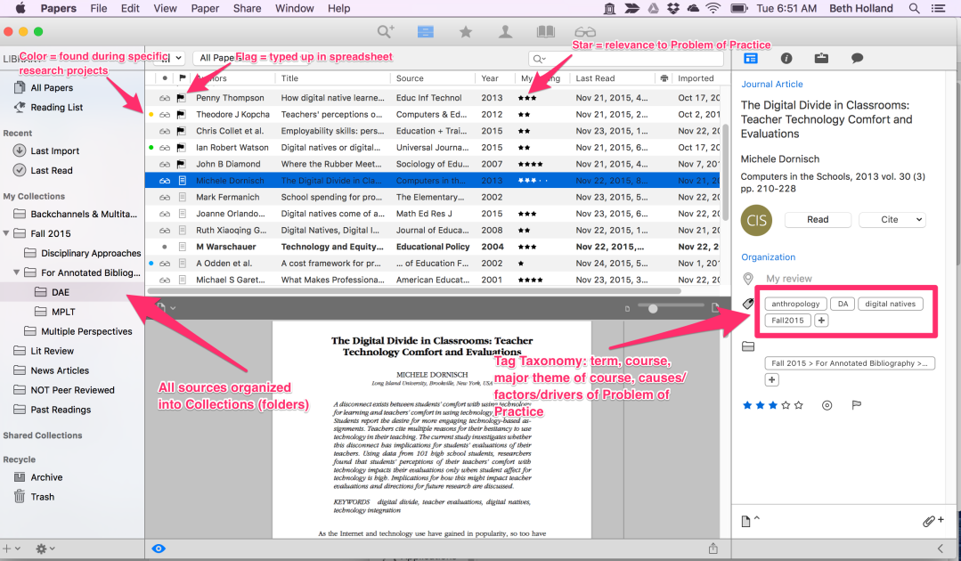The width and height of the screenshot is (961, 561).
Task: Click the document icon at inspector bottom
Action: 745,521
